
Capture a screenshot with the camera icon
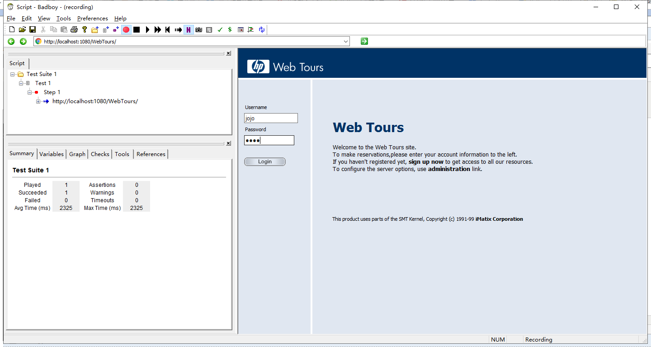(198, 30)
